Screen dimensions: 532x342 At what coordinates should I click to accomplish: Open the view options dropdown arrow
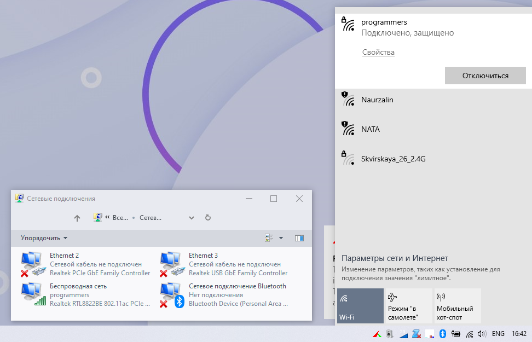[281, 238]
